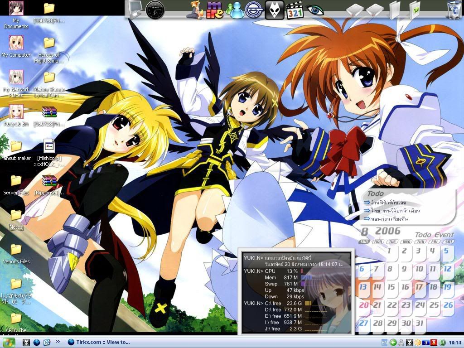Select day 5 on the calendar
Viewport: 464px width, 348px height.
point(446,251)
